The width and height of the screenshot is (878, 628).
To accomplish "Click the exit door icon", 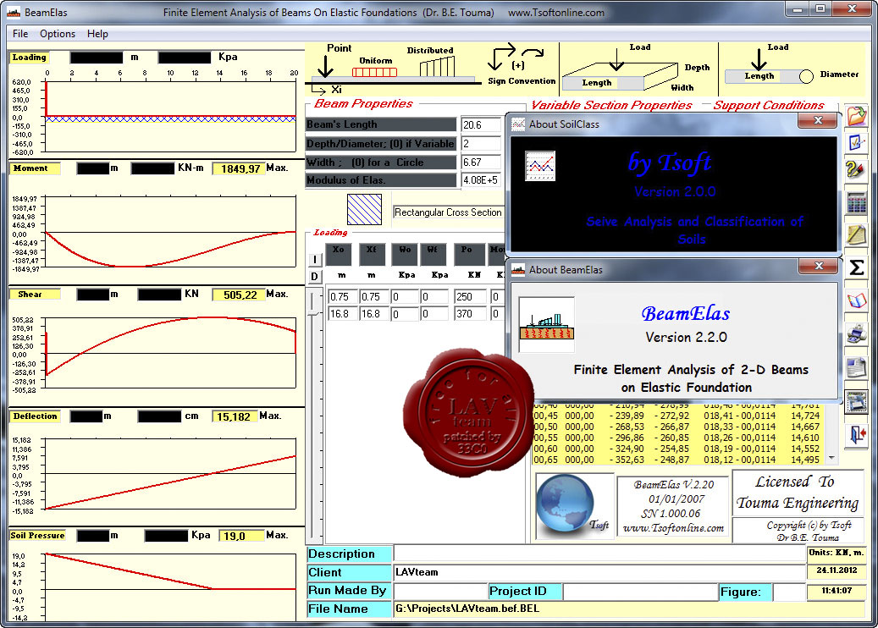I will [856, 434].
